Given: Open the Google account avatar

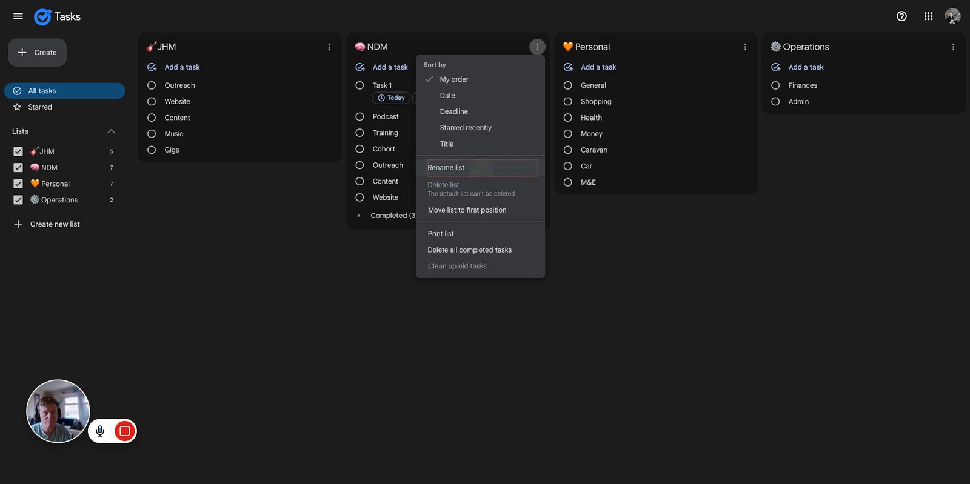Looking at the screenshot, I should [952, 16].
